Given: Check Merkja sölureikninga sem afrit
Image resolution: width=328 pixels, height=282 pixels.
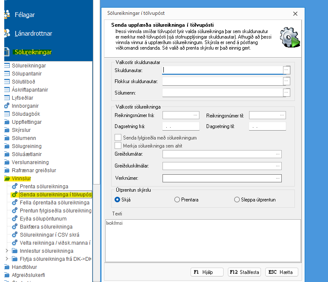Looking at the screenshot, I should click(x=118, y=146).
